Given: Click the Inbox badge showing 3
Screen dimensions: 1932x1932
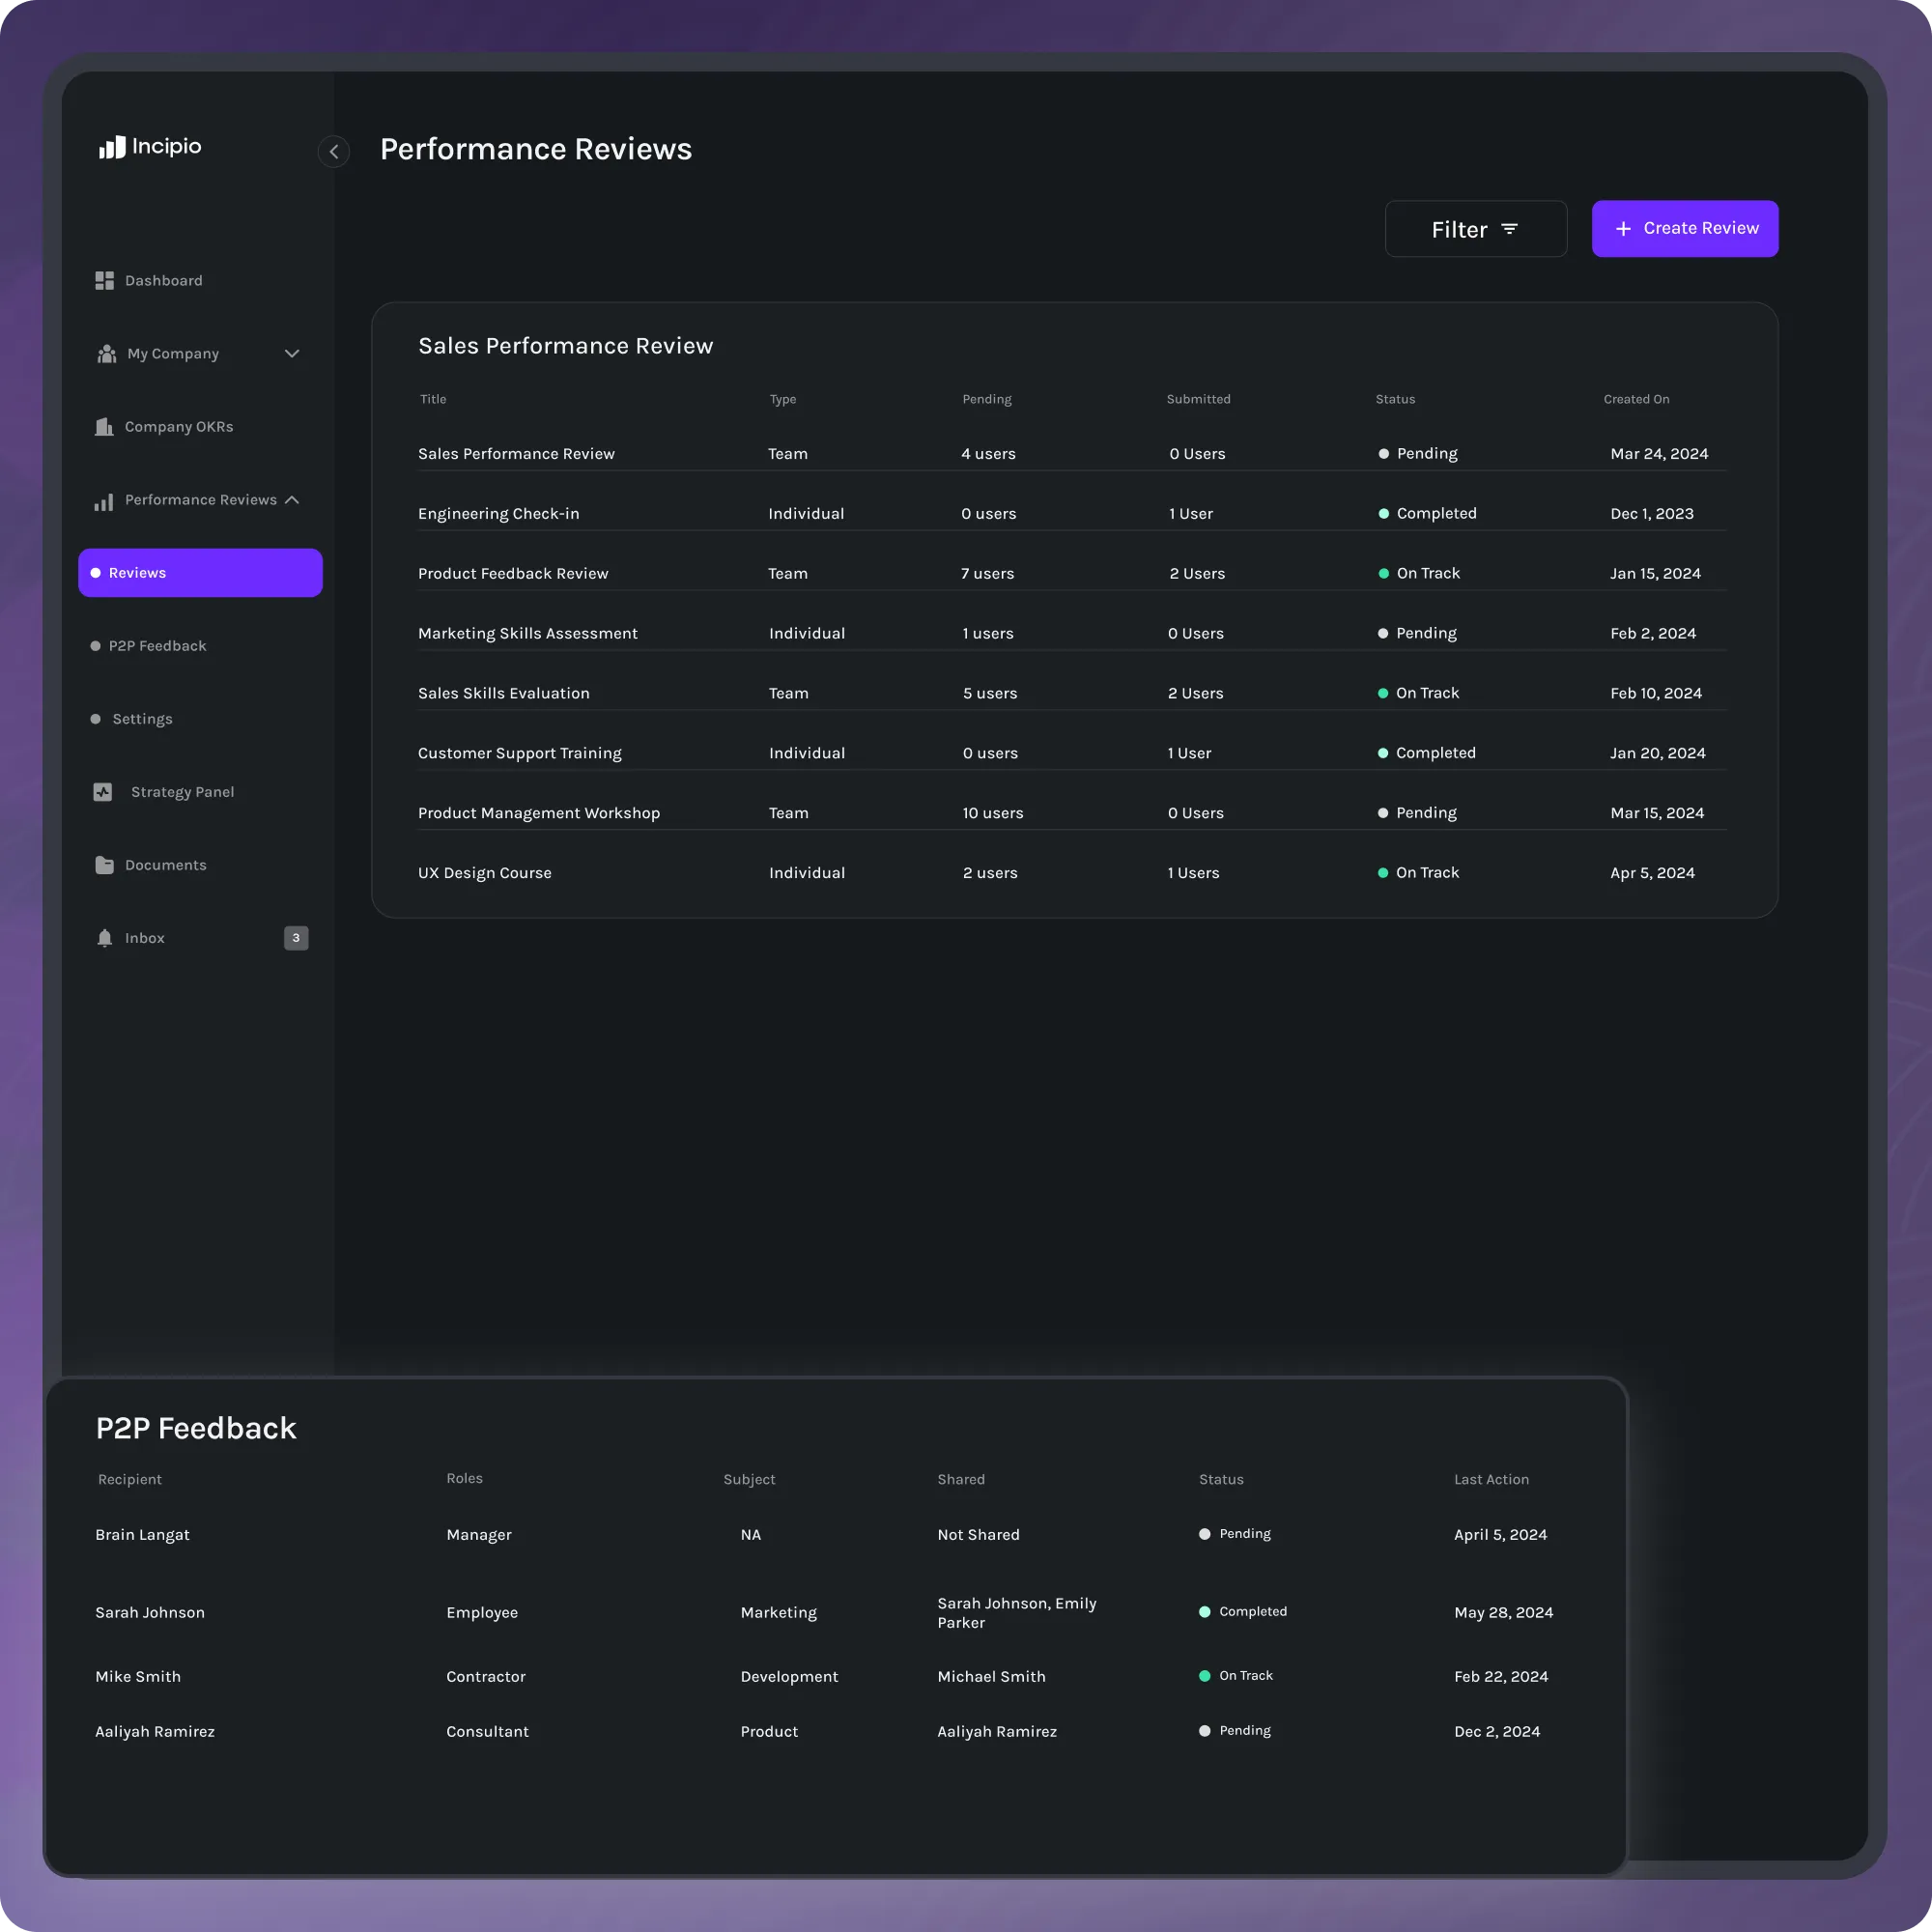Looking at the screenshot, I should coord(296,938).
